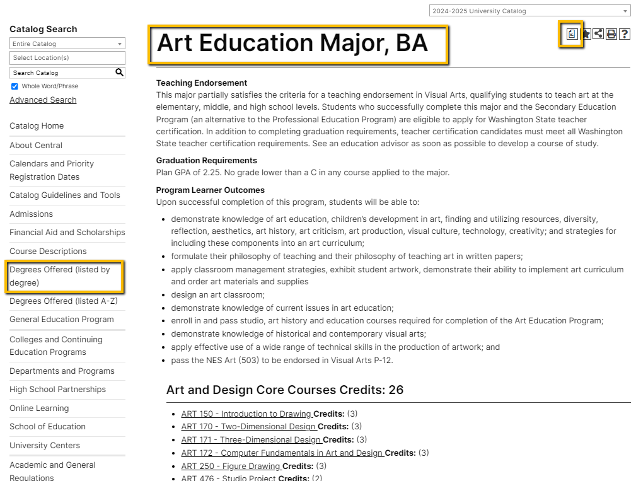Open help via question mark icon

(625, 34)
